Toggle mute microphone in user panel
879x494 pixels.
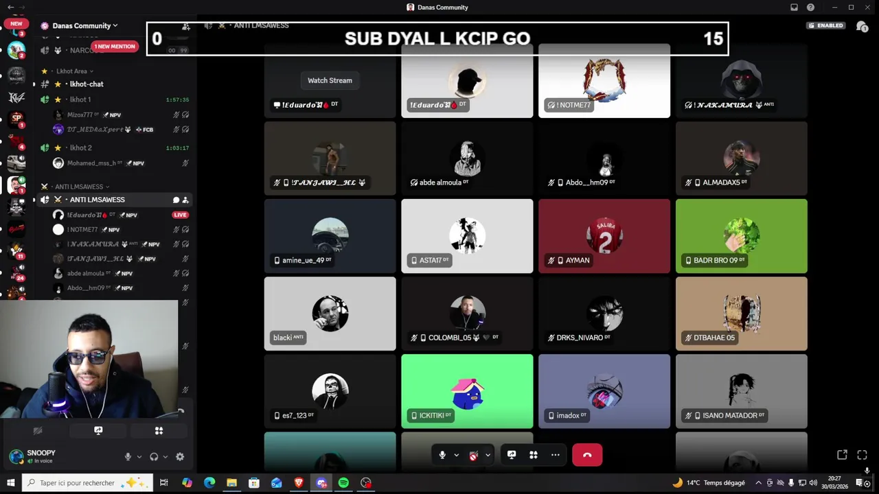click(128, 457)
